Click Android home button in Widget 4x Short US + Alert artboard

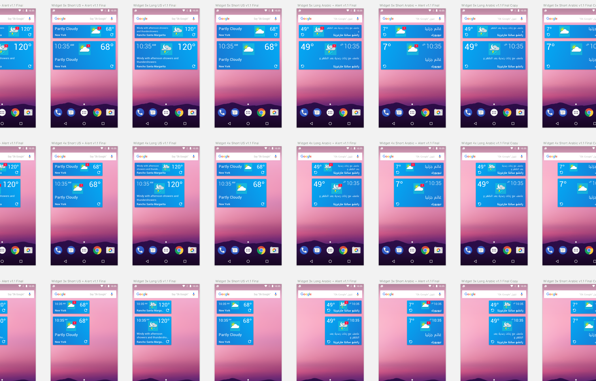click(84, 261)
